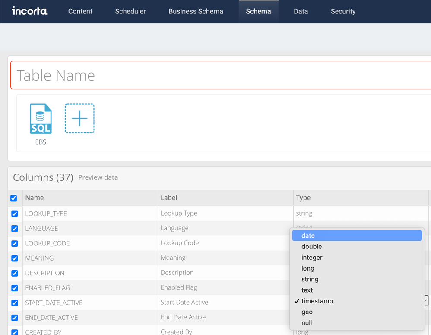Screen dimensions: 431x335
Task: Toggle the START_DATE_ACTIVE column checkbox
Action: coord(15,303)
